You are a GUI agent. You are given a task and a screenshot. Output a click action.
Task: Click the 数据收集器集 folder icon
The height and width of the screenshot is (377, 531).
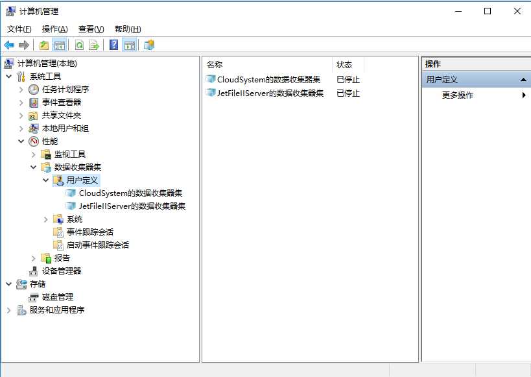tap(46, 167)
